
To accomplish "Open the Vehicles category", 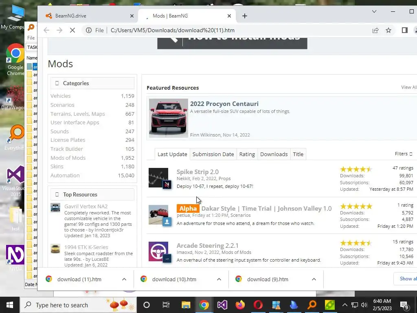I will pos(61,96).
